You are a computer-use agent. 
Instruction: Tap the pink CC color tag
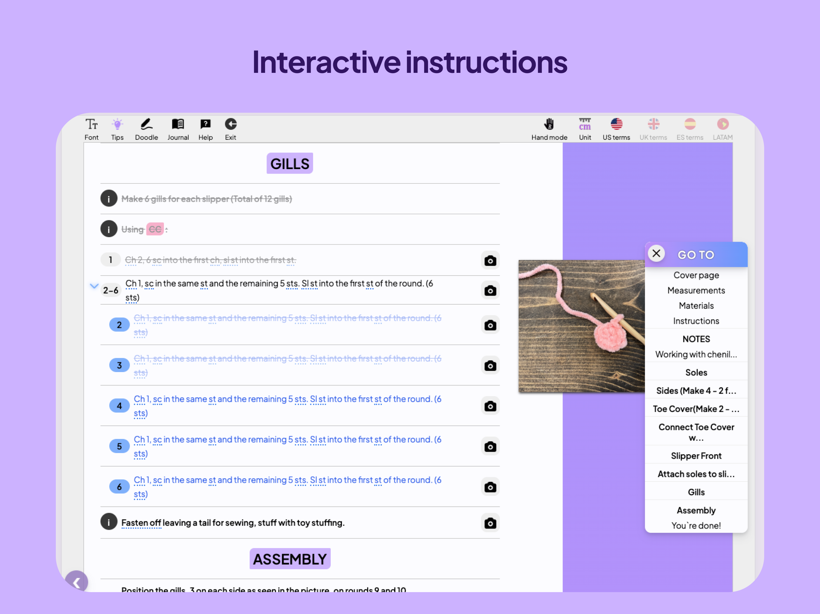pos(155,229)
